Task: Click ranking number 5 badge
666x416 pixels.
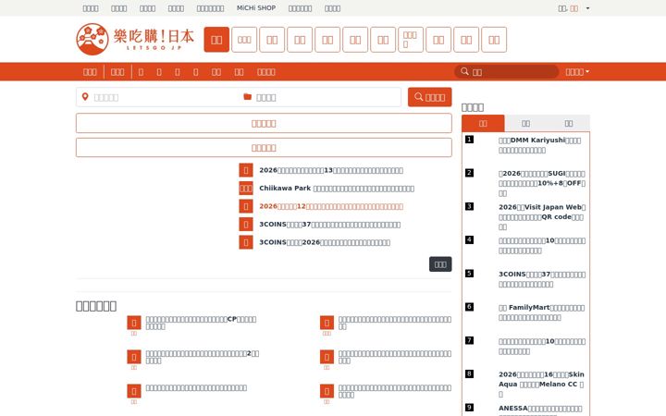Action: [x=469, y=274]
